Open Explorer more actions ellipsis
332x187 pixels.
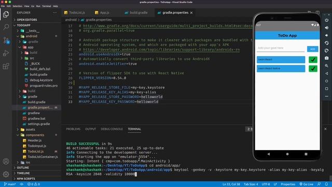coord(55,12)
